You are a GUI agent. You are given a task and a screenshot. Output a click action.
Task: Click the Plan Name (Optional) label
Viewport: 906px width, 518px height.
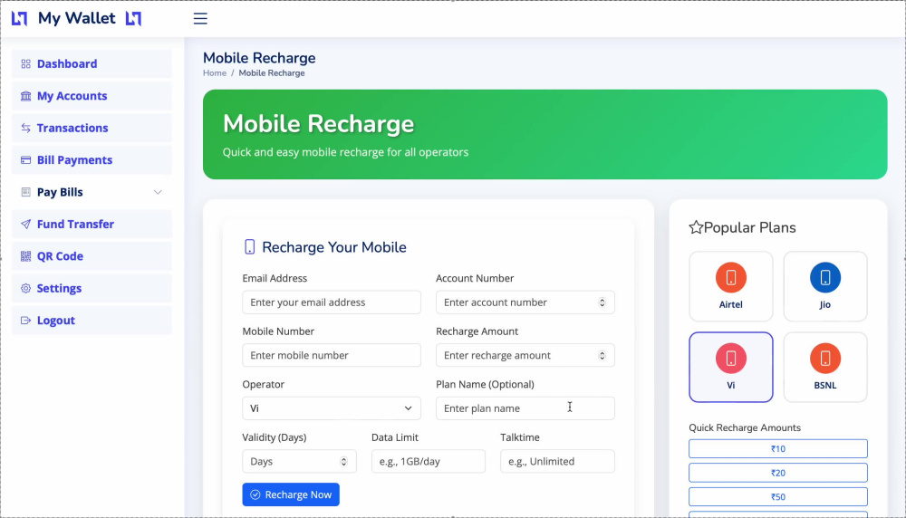click(x=485, y=385)
